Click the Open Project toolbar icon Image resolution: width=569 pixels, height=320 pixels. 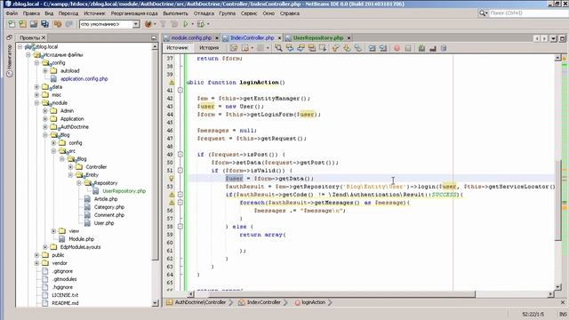34,24
